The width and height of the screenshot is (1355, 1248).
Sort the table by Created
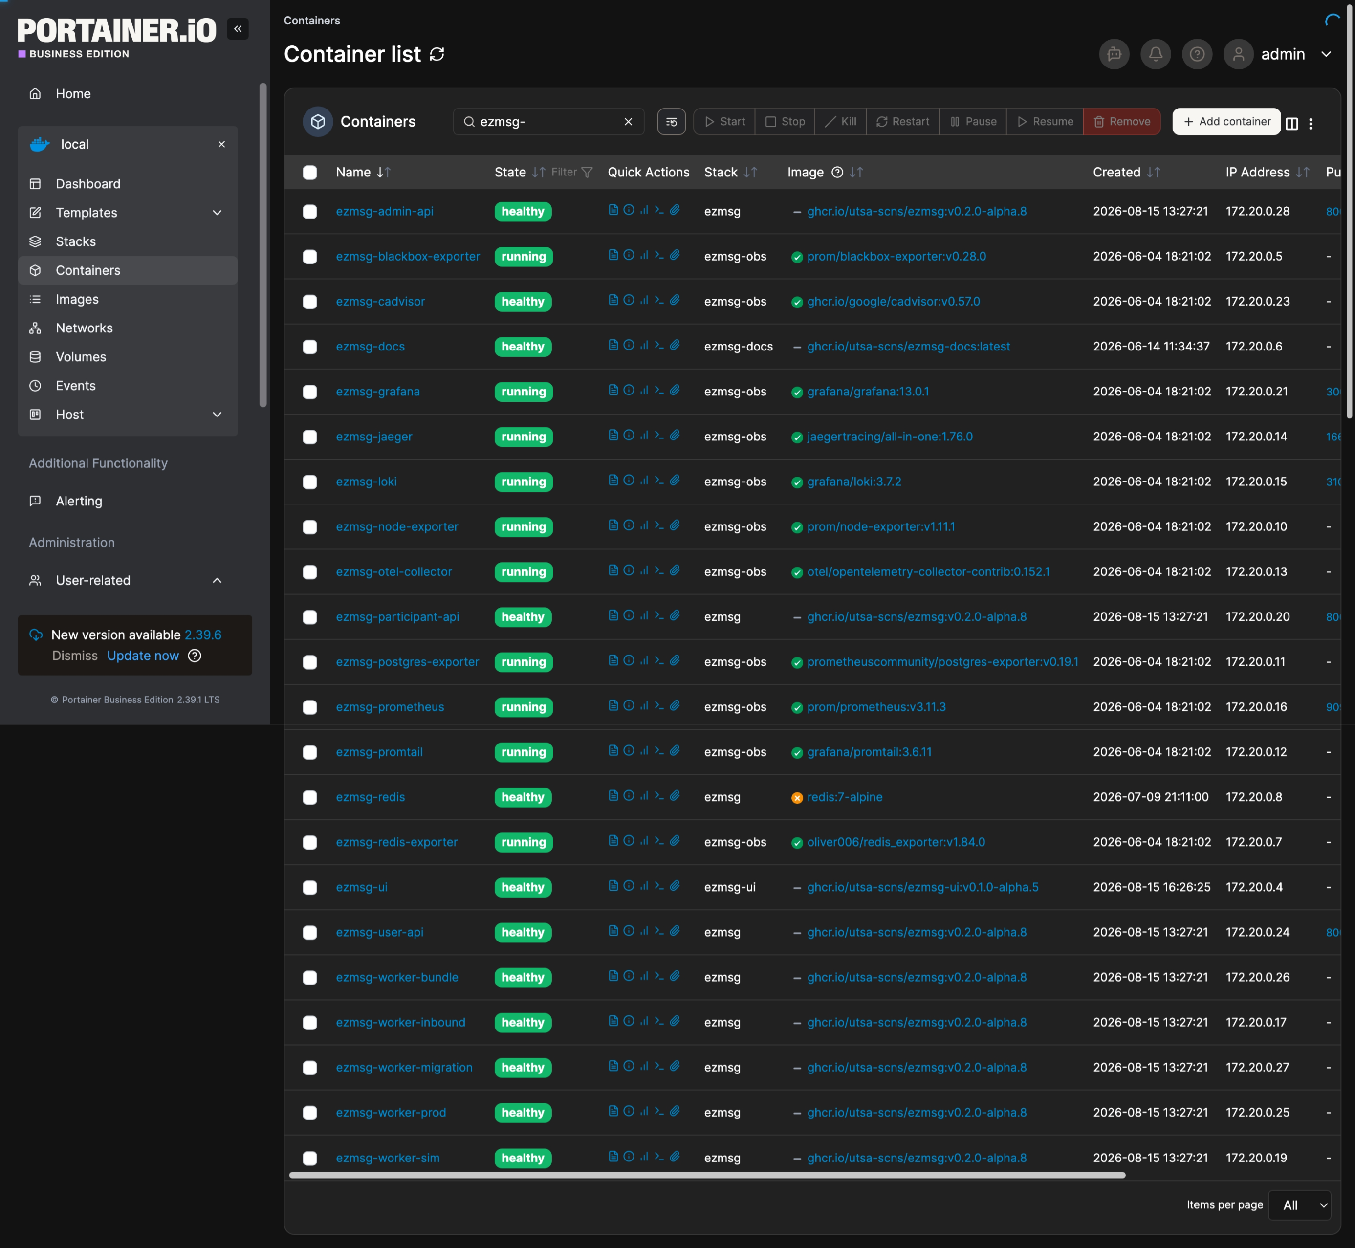(1126, 172)
